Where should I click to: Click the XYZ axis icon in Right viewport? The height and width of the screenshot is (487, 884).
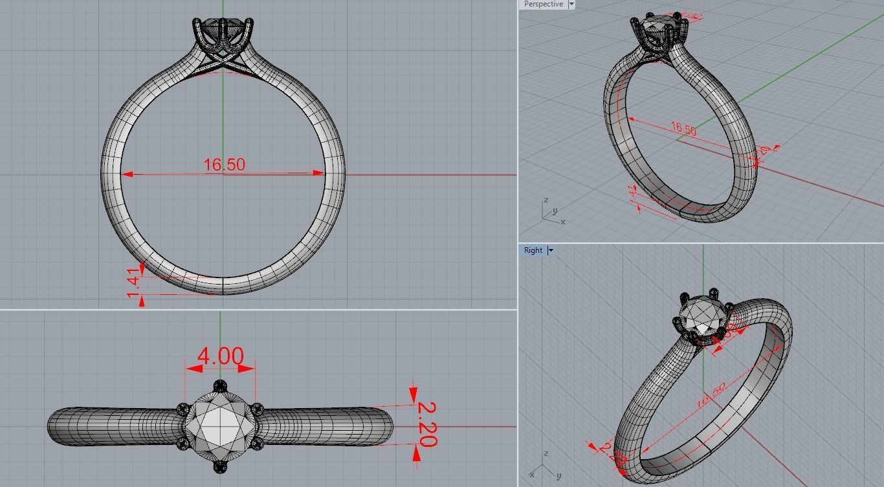(545, 466)
